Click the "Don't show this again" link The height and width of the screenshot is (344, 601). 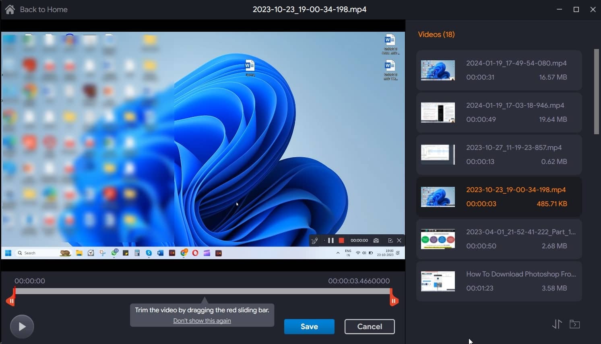(202, 321)
